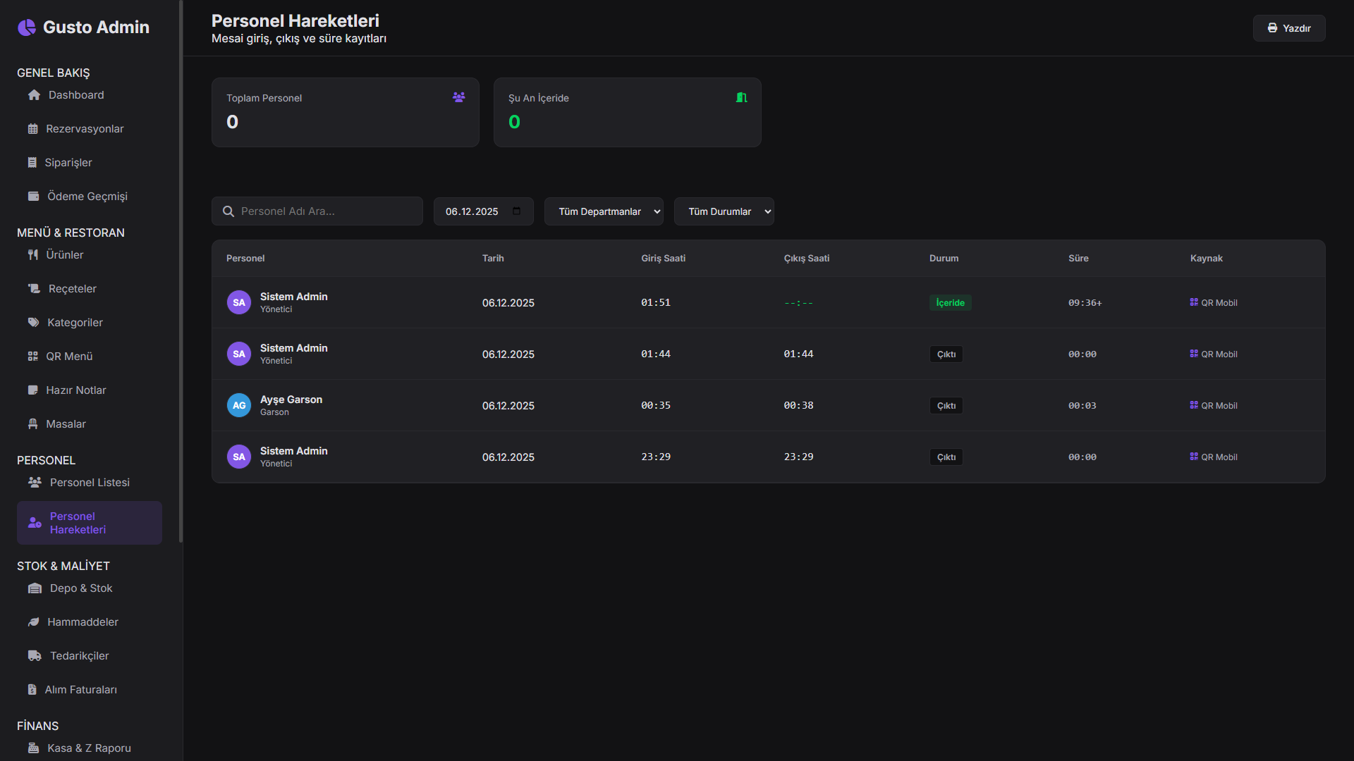Click the search magnifier icon

pos(228,211)
